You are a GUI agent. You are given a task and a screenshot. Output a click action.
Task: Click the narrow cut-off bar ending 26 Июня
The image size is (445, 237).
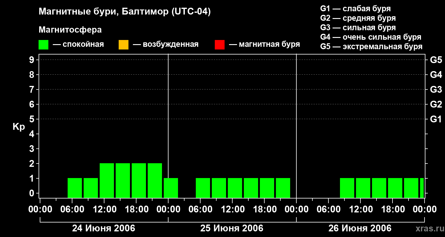pyautogui.click(x=422, y=188)
